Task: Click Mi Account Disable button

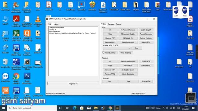Action: coord(128,34)
